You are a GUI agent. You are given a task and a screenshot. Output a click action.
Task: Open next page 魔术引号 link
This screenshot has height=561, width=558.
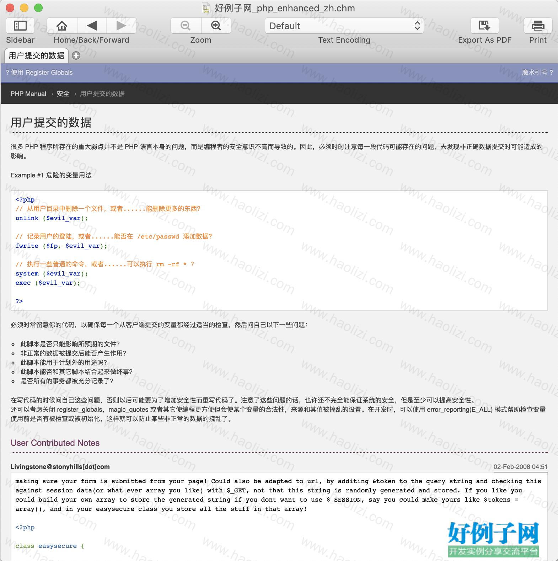click(537, 73)
